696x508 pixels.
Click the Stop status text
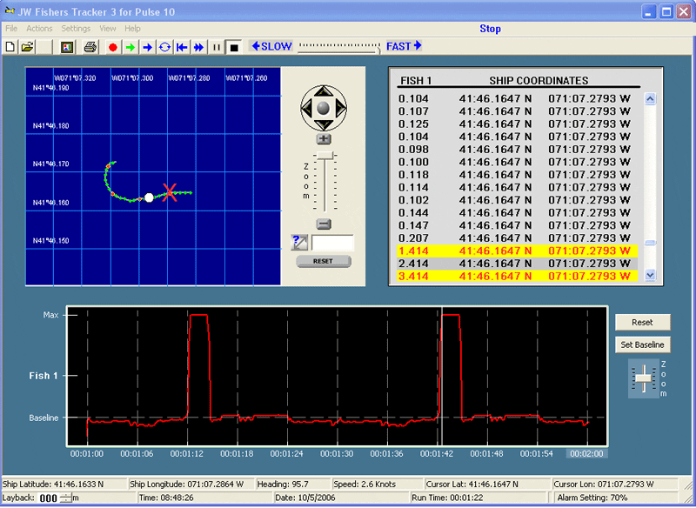coord(490,29)
